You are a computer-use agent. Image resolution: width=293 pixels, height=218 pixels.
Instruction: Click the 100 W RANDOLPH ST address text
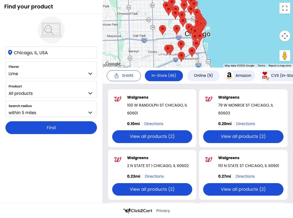[x=157, y=109]
